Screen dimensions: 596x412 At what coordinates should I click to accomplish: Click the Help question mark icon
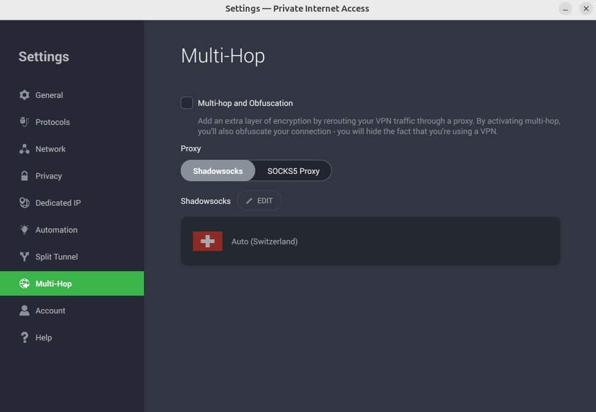[x=25, y=337]
